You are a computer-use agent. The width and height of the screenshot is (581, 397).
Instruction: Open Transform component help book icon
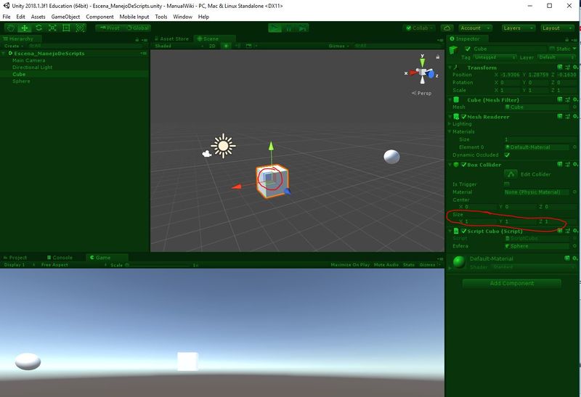(560, 67)
